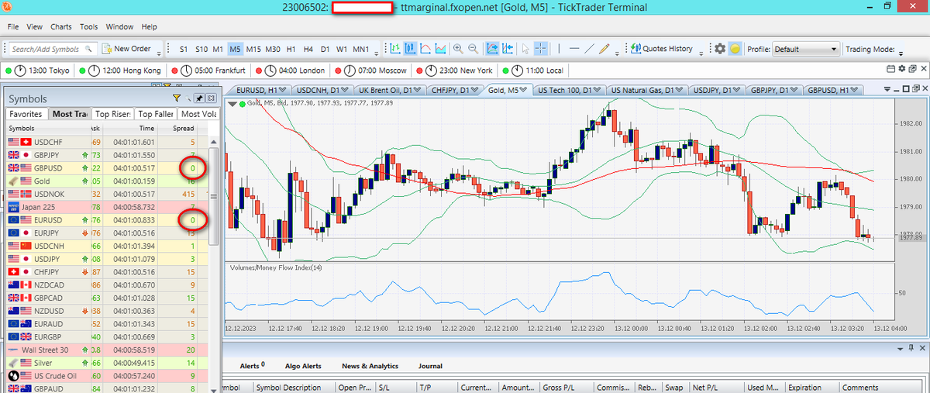Open the Profile dropdown
The image size is (930, 393).
coord(806,49)
